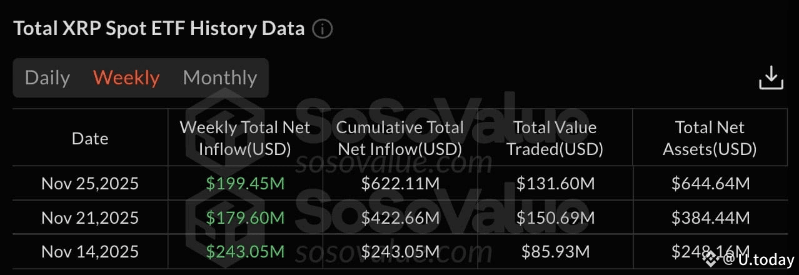Click the $179.60M weekly inflow value
Image resolution: width=799 pixels, height=275 pixels.
[x=245, y=217]
